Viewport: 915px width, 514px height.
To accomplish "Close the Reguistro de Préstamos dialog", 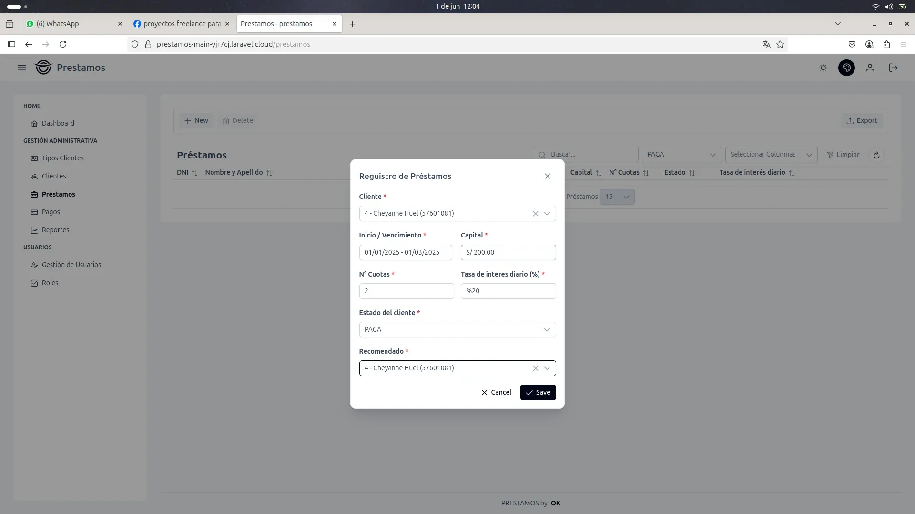I will coord(547,176).
